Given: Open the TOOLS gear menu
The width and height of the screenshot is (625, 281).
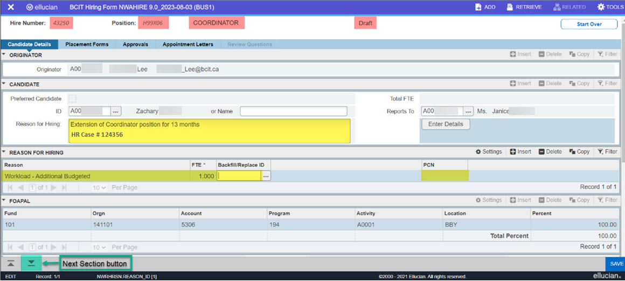Looking at the screenshot, I should coord(610,7).
